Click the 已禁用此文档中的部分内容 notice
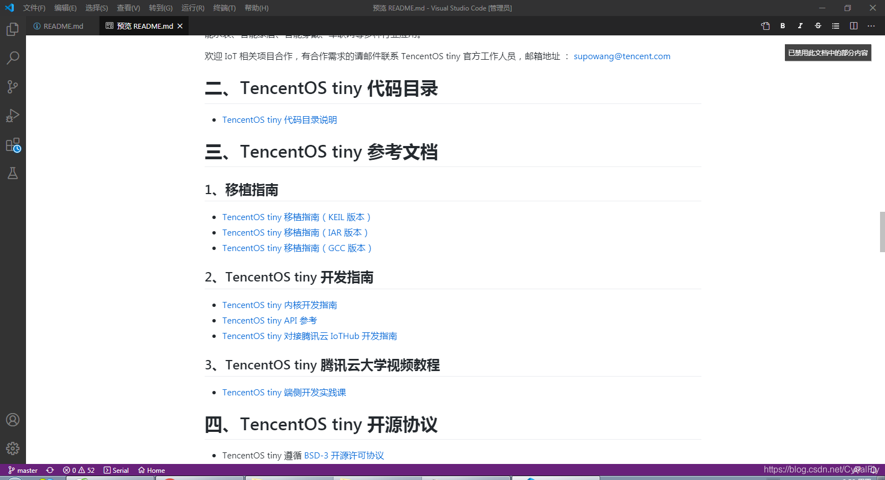Image resolution: width=885 pixels, height=480 pixels. tap(828, 53)
